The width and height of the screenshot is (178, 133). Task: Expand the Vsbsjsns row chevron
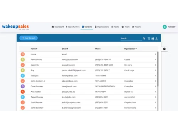[156, 76]
